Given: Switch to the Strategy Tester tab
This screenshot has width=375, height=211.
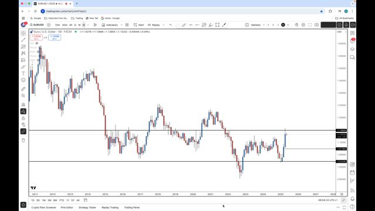Looking at the screenshot, I should 87,207.
